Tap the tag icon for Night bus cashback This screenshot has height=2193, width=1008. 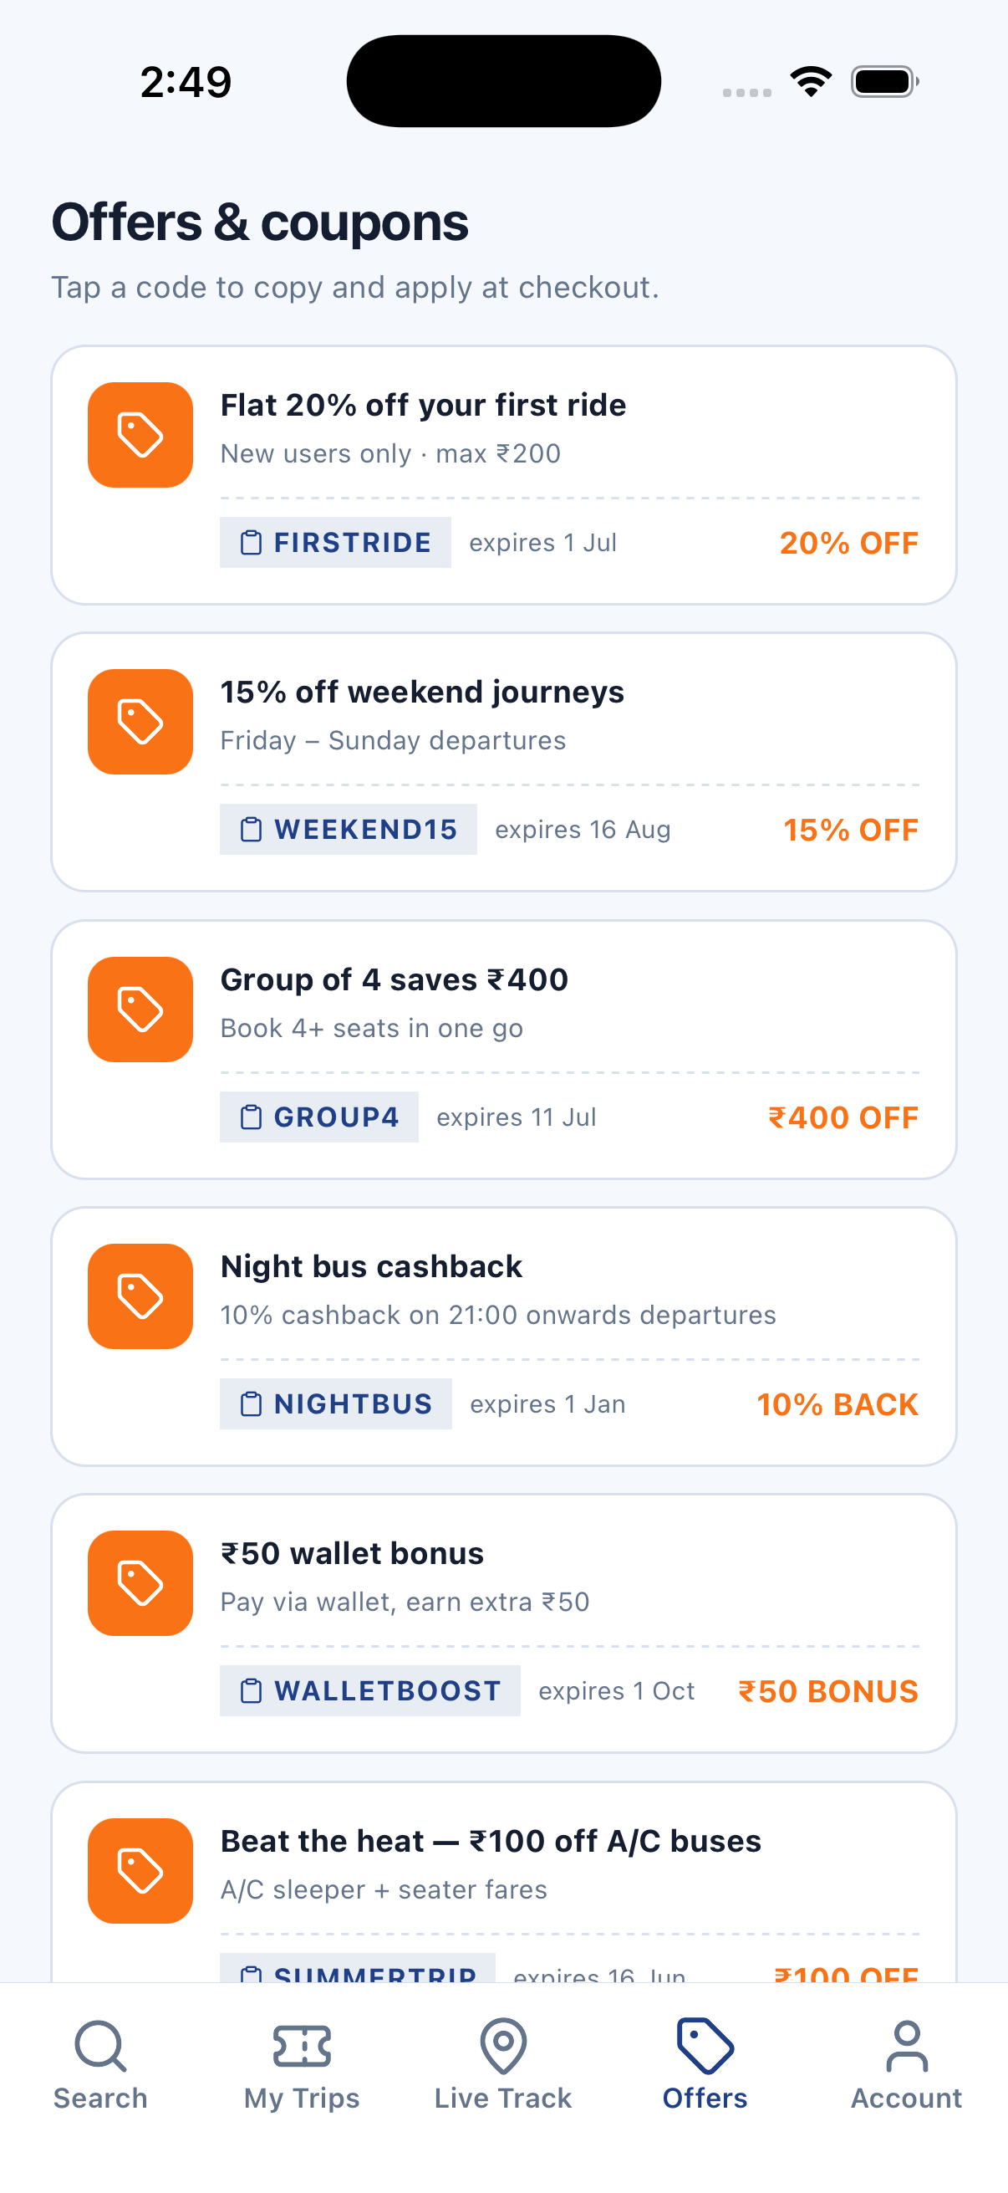140,1296
